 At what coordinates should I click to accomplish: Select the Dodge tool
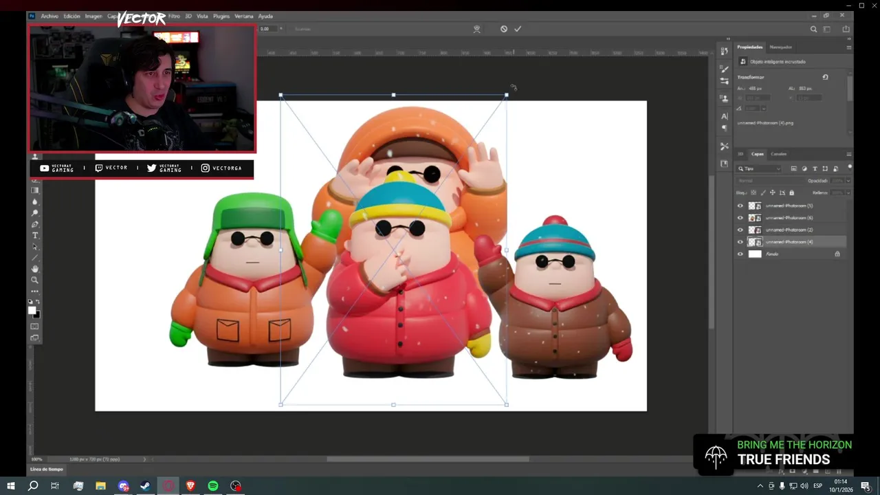35,213
